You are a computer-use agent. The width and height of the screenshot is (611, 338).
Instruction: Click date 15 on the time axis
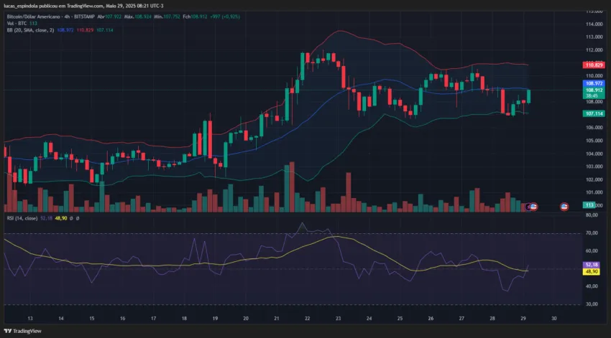pyautogui.click(x=91, y=318)
